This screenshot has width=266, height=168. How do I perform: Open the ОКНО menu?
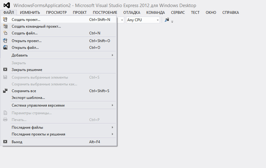211,12
